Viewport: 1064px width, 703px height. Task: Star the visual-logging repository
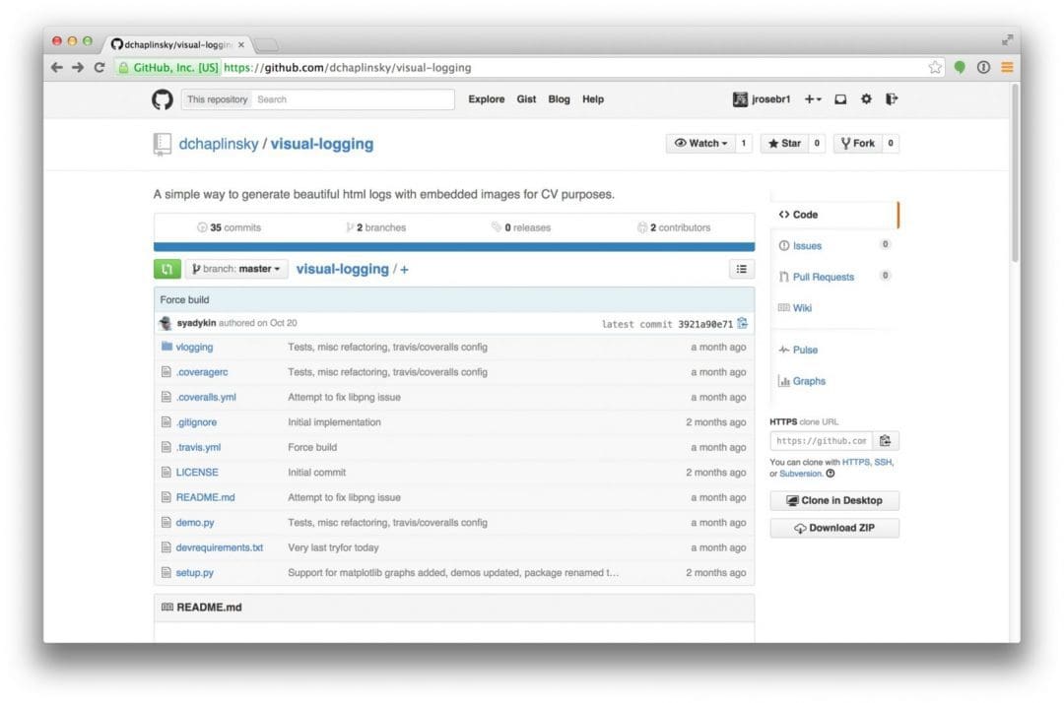click(784, 143)
